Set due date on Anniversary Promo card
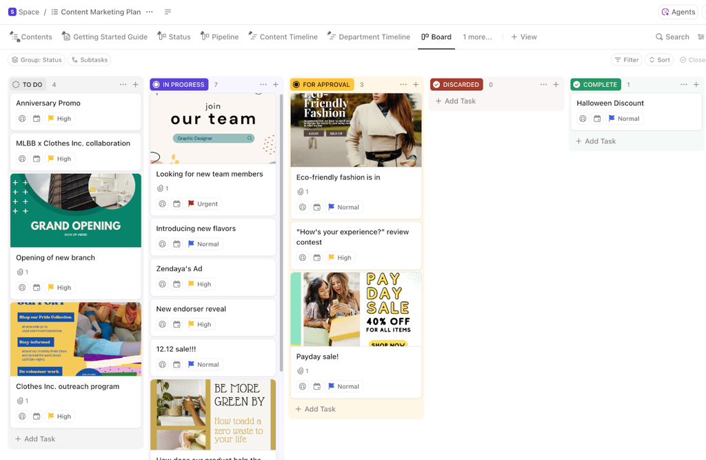The image size is (706, 460). (x=37, y=119)
